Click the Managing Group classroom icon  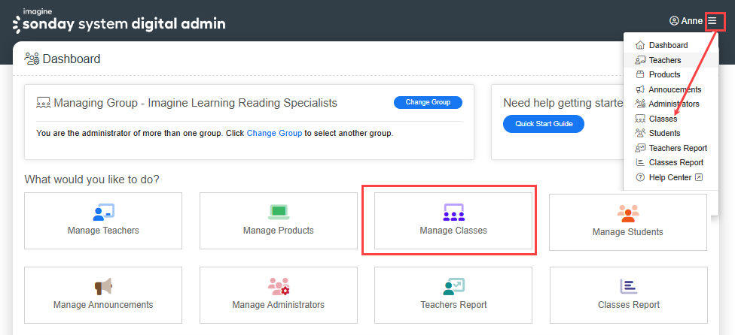43,103
